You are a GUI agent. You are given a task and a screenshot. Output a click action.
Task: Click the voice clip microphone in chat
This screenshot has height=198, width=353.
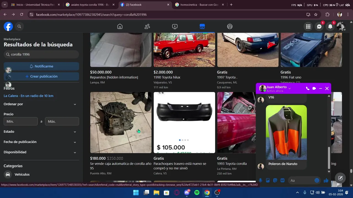click(260, 180)
